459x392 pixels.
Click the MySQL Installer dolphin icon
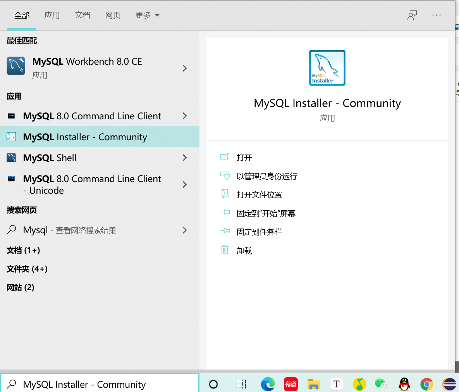[327, 68]
